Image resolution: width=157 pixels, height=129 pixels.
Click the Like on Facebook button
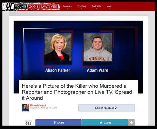107,108
